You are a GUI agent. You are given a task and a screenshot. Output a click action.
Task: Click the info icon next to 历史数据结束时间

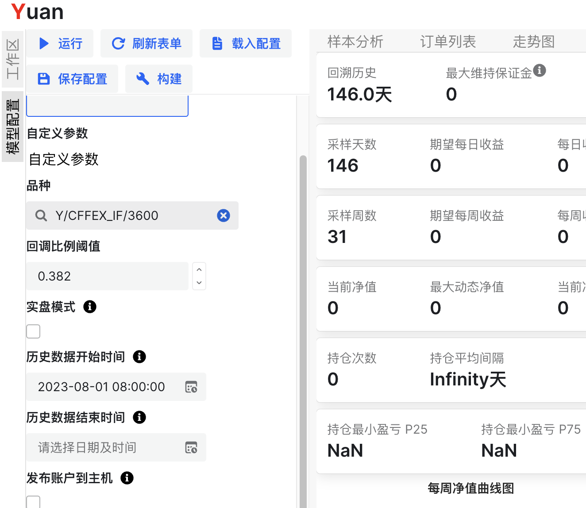tap(139, 417)
